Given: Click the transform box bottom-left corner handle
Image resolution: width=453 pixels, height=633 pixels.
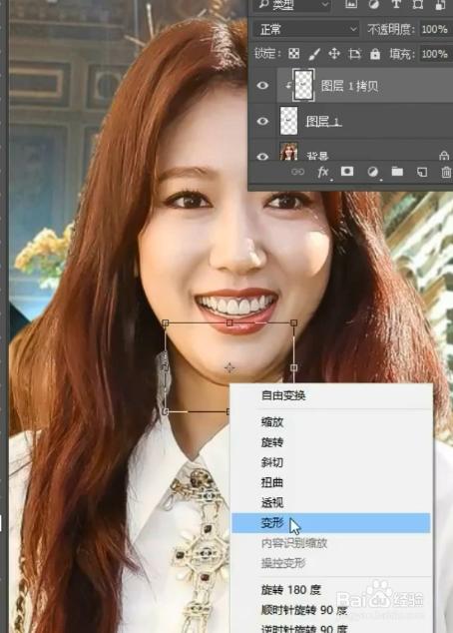Looking at the screenshot, I should tap(165, 411).
